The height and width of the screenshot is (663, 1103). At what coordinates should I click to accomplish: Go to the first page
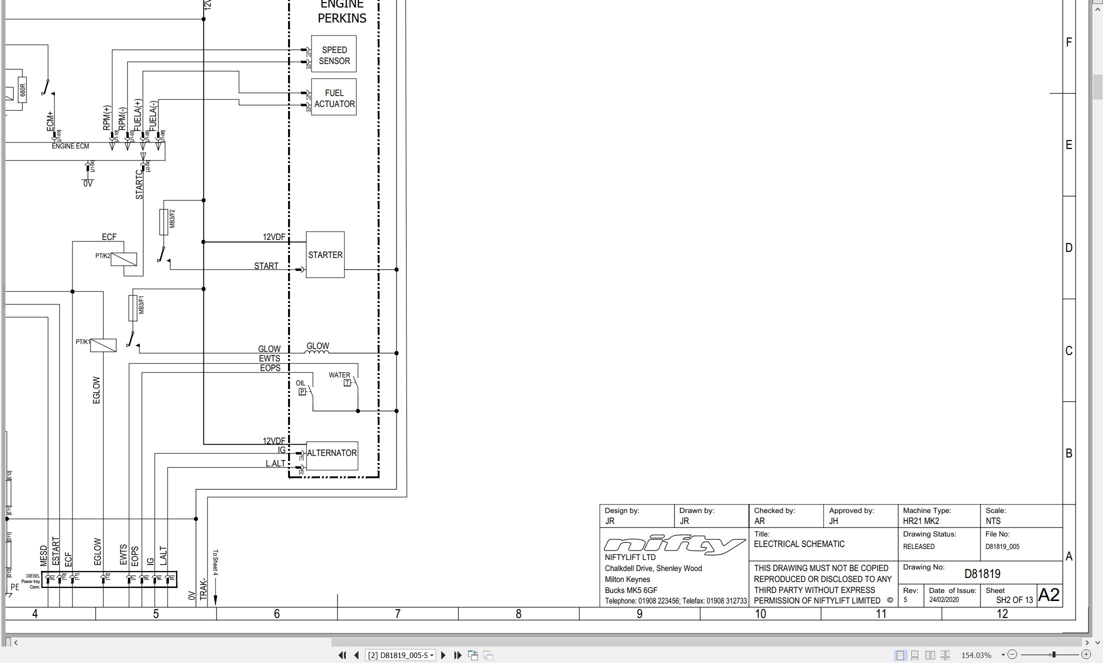[342, 655]
